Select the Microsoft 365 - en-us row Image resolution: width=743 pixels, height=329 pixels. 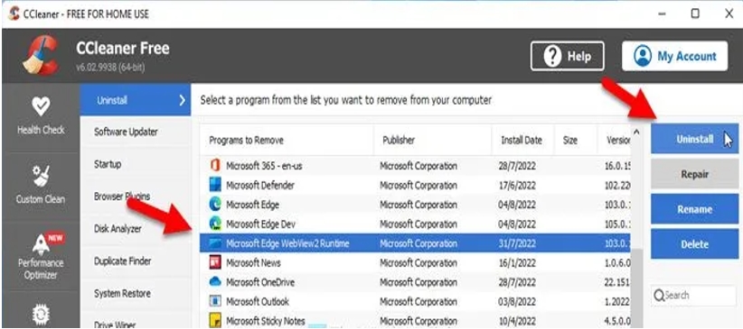(415, 166)
